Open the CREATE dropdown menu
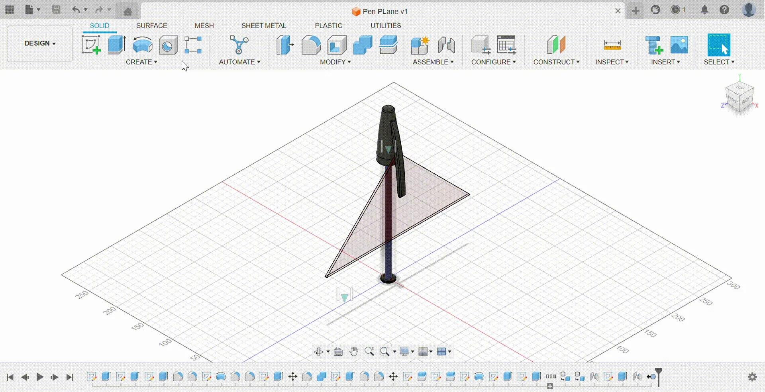Viewport: 765px width, 392px height. (141, 62)
